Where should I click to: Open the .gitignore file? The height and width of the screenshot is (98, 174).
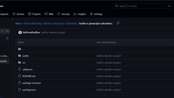click(27, 70)
